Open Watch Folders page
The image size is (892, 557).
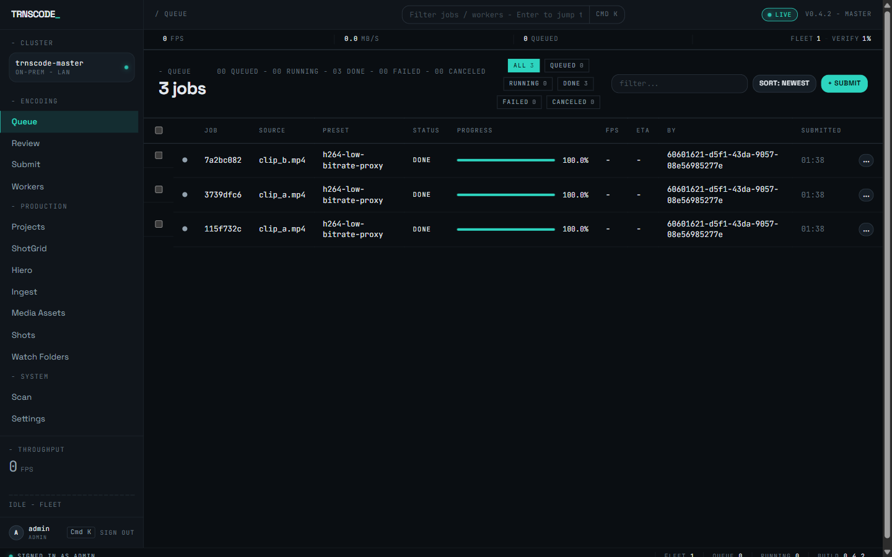(x=69, y=357)
